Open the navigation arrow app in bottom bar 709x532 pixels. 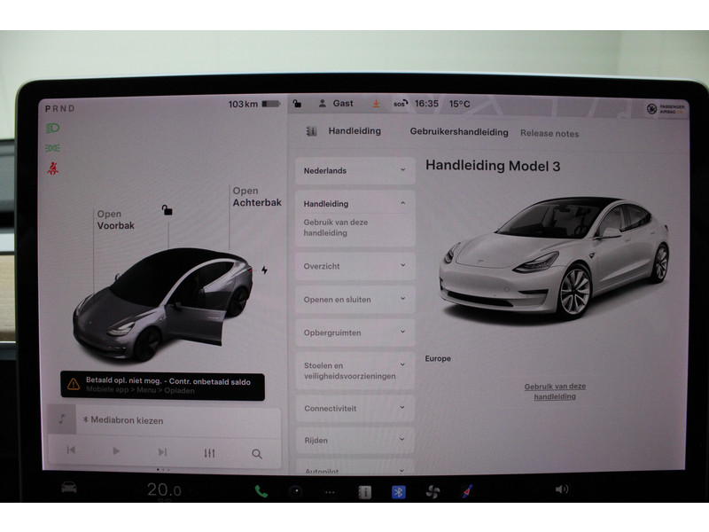coord(467,491)
